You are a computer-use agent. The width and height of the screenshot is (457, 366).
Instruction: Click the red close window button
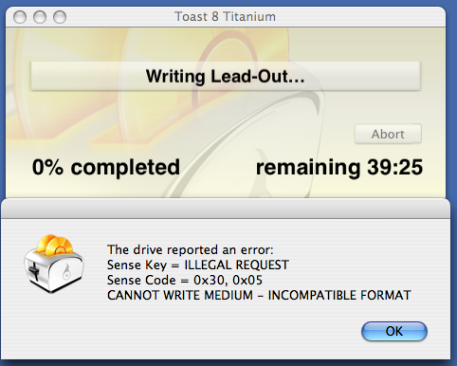[x=20, y=17]
